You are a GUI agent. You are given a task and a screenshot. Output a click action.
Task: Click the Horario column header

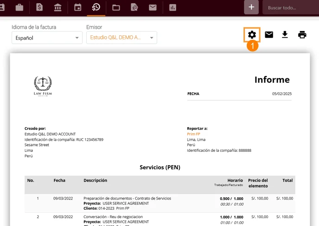(x=235, y=181)
